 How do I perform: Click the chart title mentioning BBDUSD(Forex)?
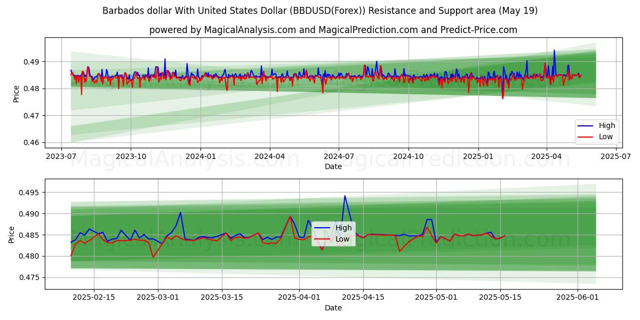pyautogui.click(x=320, y=11)
